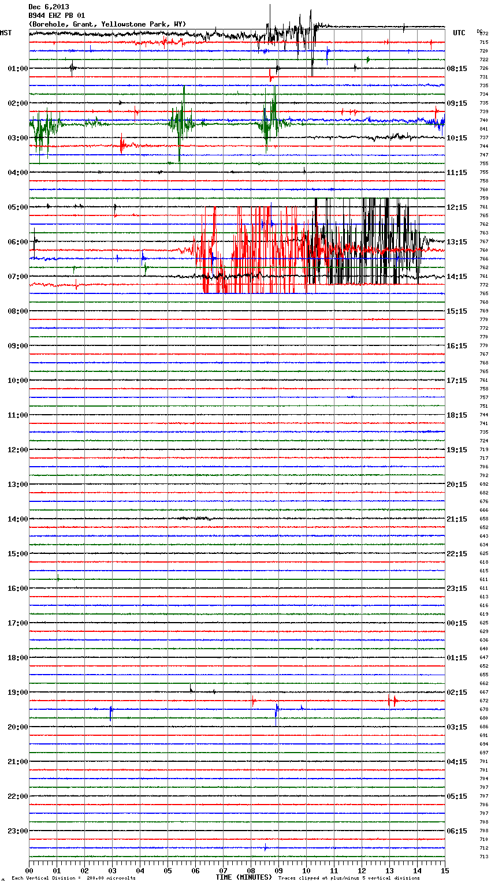
Task: Click the date label 'Dec 6,2013'
Action: coord(49,7)
